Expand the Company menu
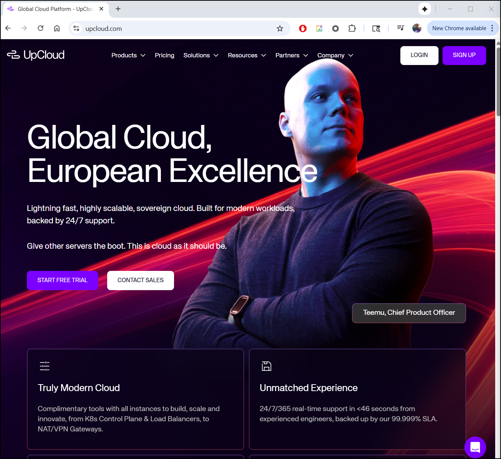Image resolution: width=501 pixels, height=459 pixels. [335, 55]
